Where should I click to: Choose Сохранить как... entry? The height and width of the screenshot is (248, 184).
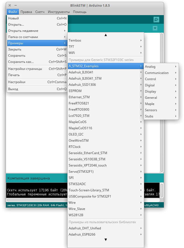(x=37, y=62)
